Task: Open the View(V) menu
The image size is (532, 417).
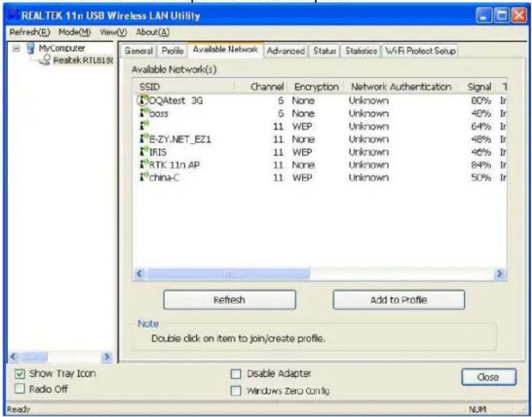Action: [113, 32]
